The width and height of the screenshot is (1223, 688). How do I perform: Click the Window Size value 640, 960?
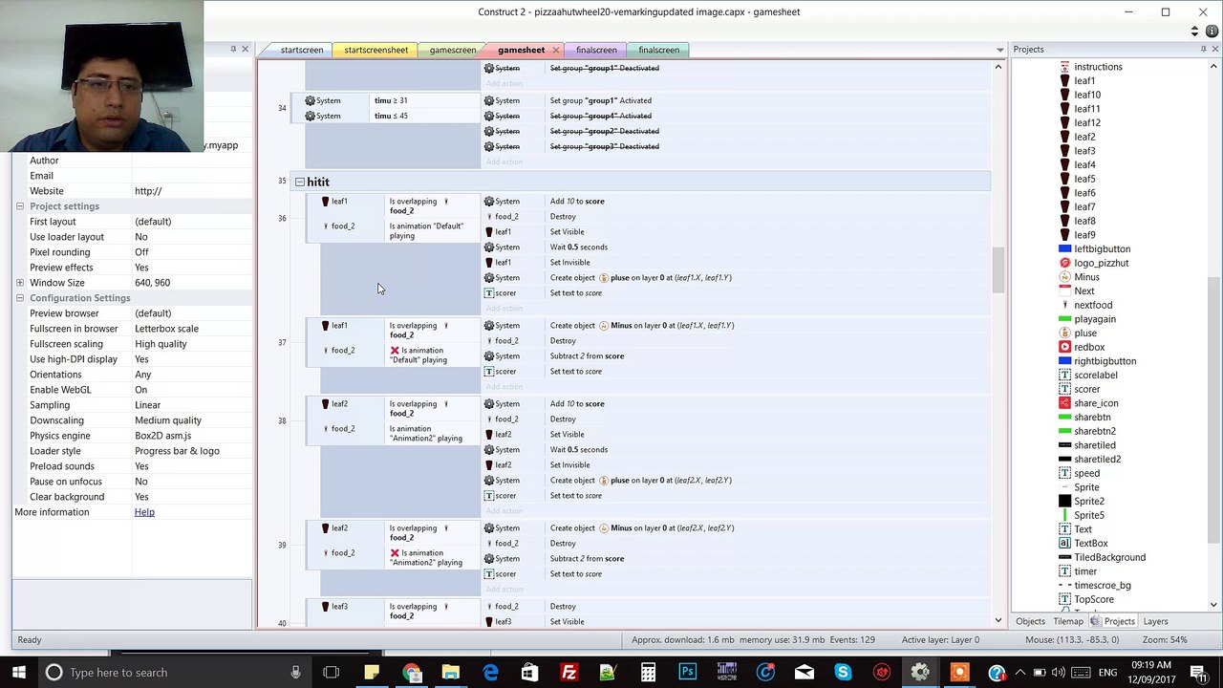click(x=153, y=283)
